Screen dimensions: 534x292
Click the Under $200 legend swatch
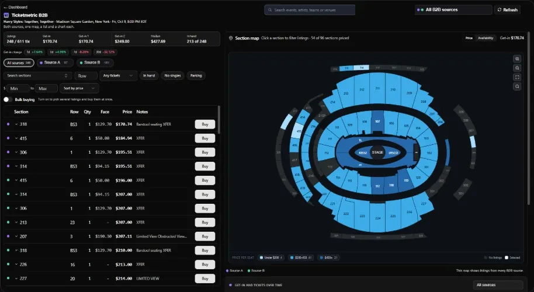[262, 258]
